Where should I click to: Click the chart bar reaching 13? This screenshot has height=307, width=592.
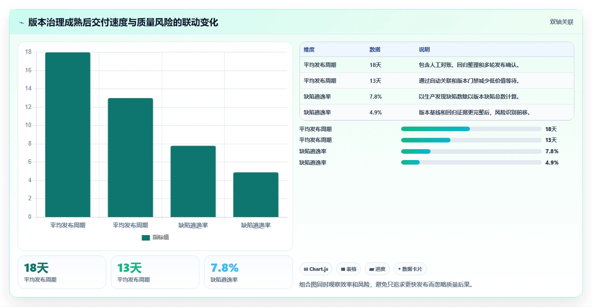pyautogui.click(x=130, y=158)
